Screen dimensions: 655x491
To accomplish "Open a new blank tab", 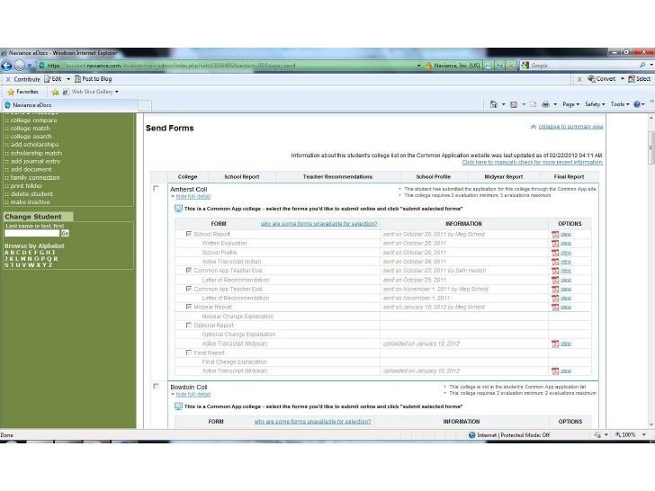I will [145, 105].
